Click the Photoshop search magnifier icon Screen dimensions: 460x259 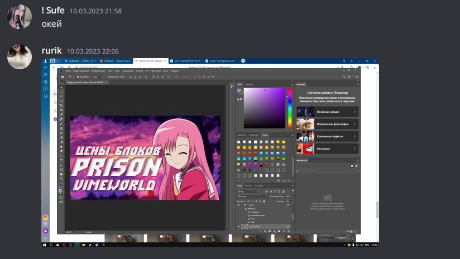point(344,76)
